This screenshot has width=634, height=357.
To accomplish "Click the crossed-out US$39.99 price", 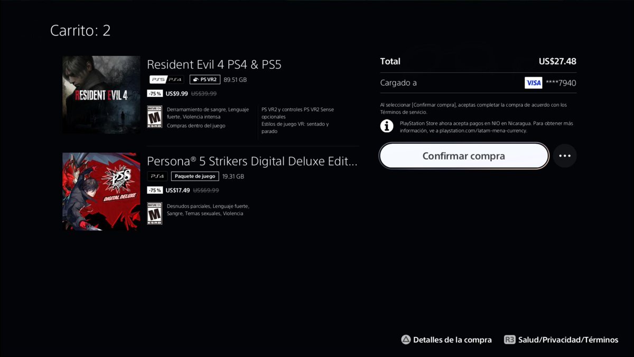I will pyautogui.click(x=204, y=94).
